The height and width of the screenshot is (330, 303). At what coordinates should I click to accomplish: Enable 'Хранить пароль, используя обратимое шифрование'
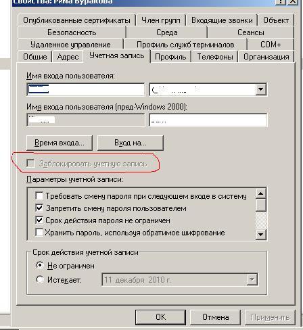39,233
